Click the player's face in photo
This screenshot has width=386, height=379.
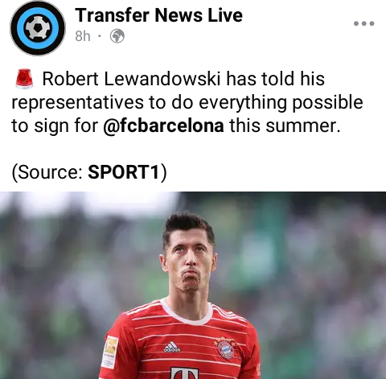(188, 262)
